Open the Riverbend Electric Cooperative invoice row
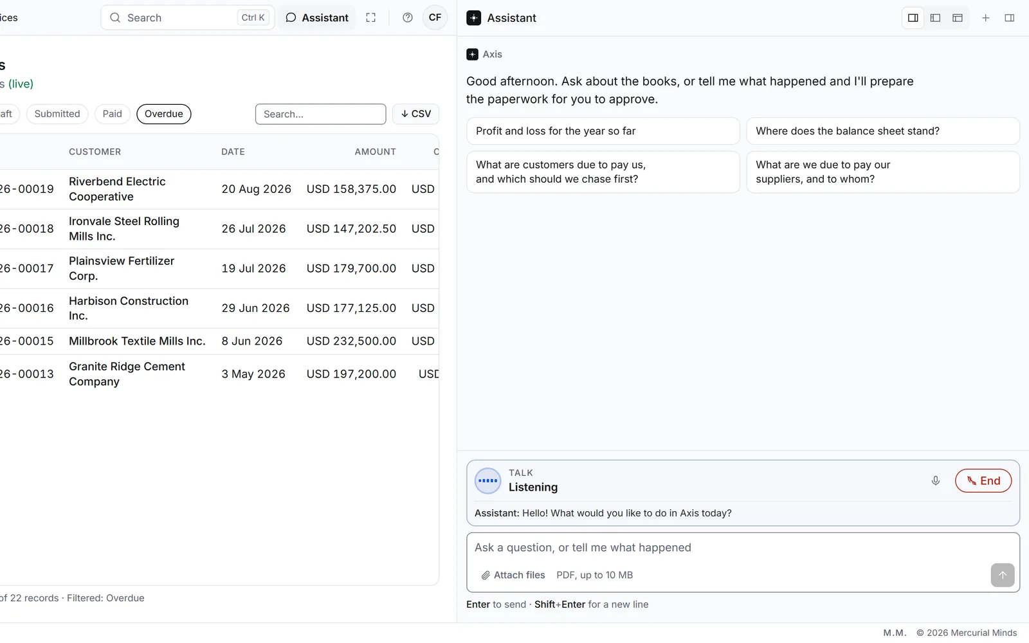 point(219,189)
